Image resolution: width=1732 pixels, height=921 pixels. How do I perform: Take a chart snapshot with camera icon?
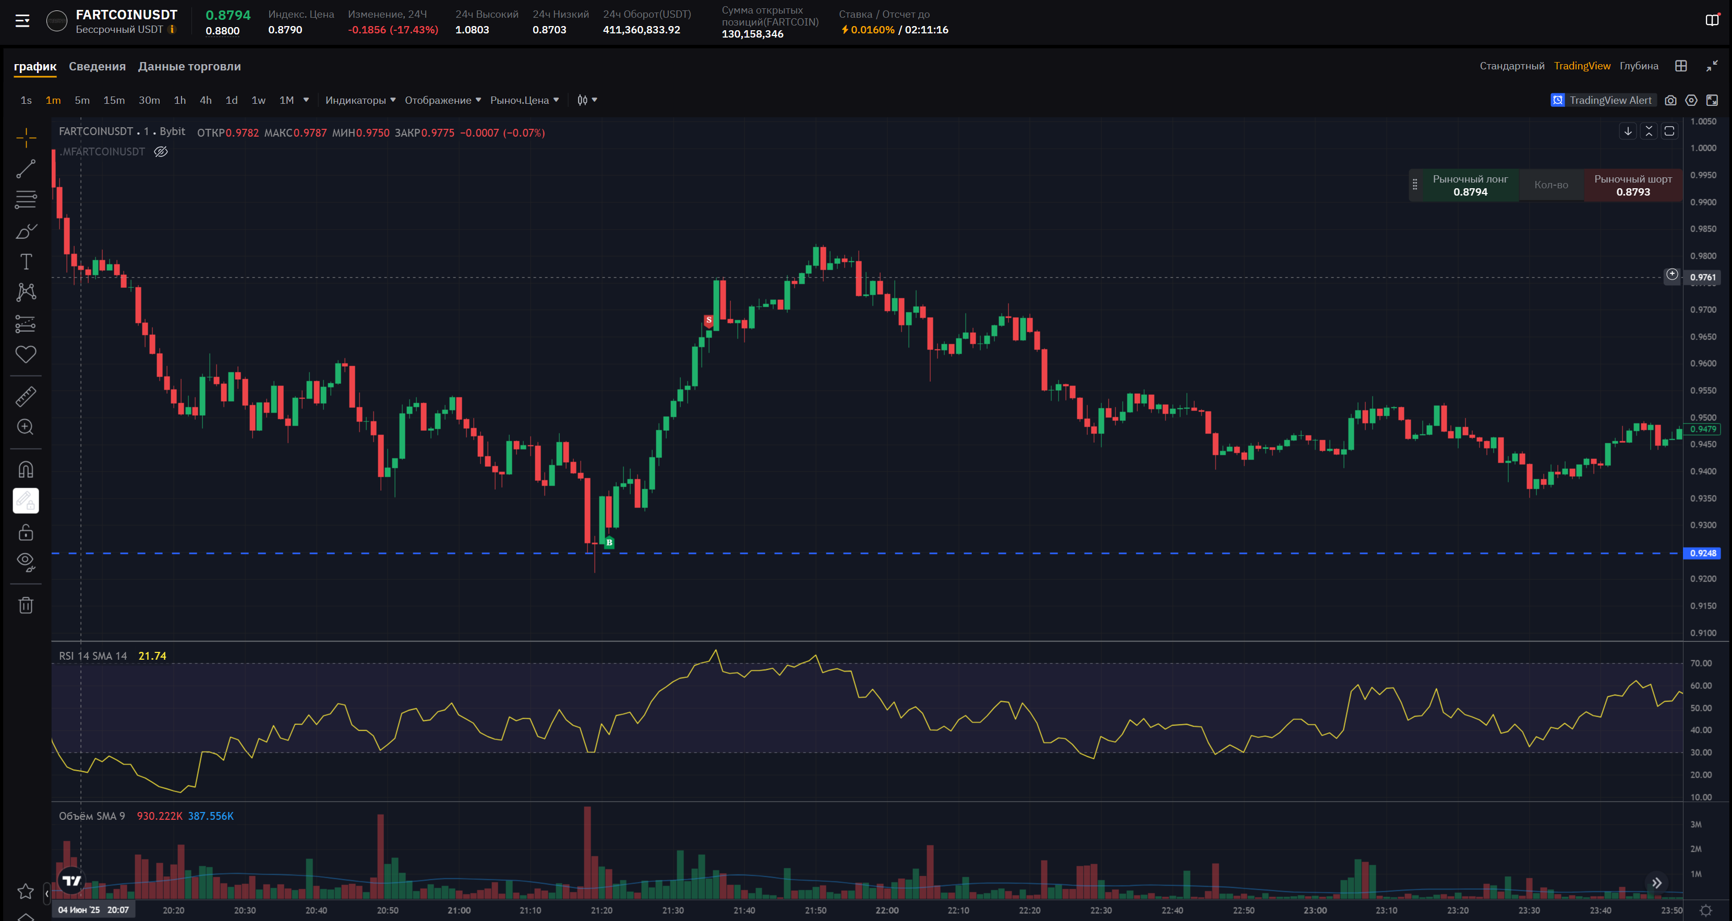click(1670, 100)
